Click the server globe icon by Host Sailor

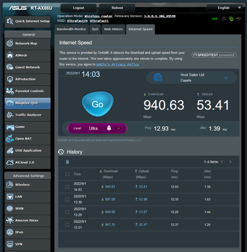(158, 77)
